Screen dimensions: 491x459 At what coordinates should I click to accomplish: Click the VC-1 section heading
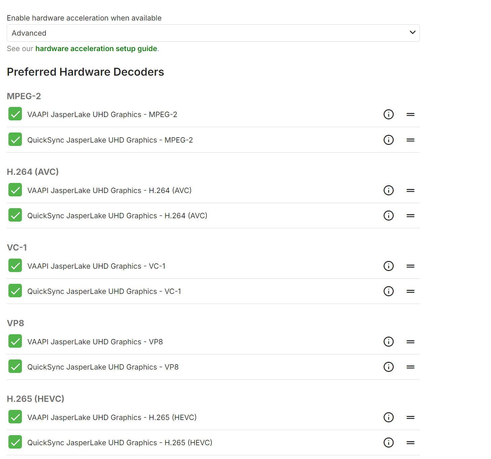17,247
